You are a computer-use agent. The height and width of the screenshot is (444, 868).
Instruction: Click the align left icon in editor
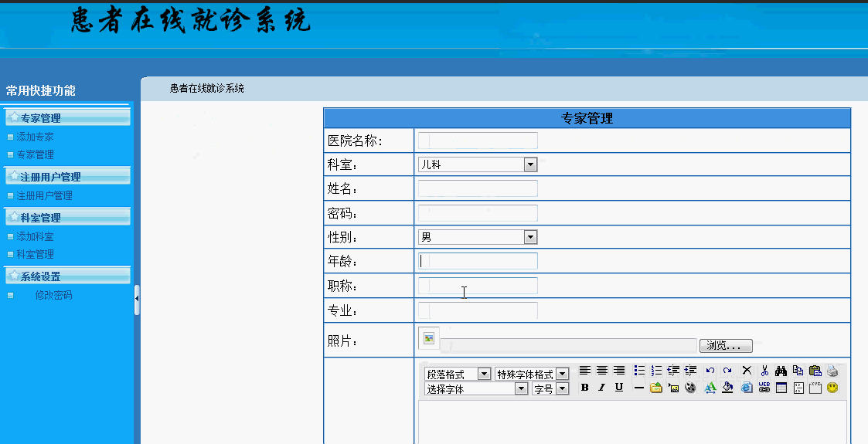coord(585,371)
